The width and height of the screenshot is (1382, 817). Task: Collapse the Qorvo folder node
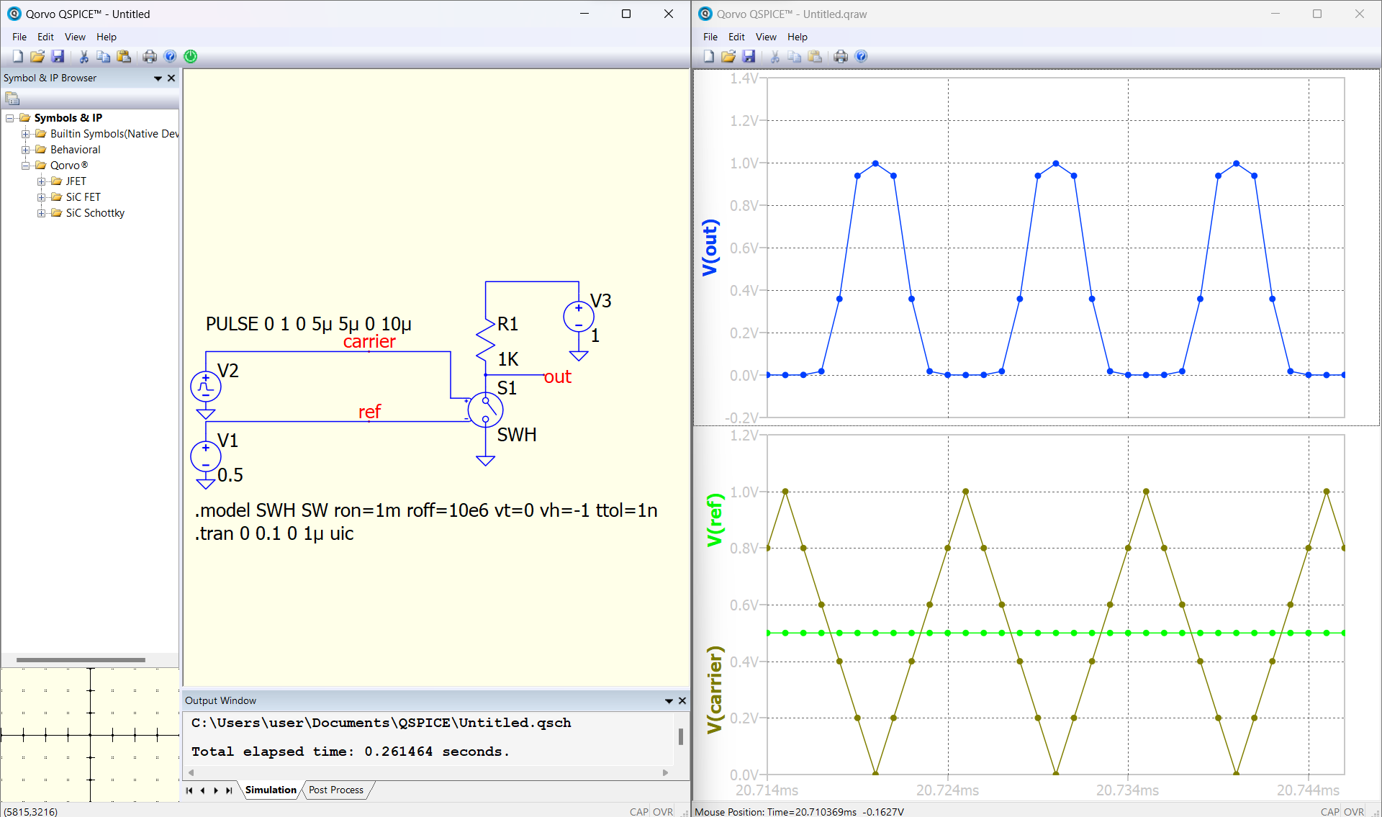pyautogui.click(x=25, y=166)
